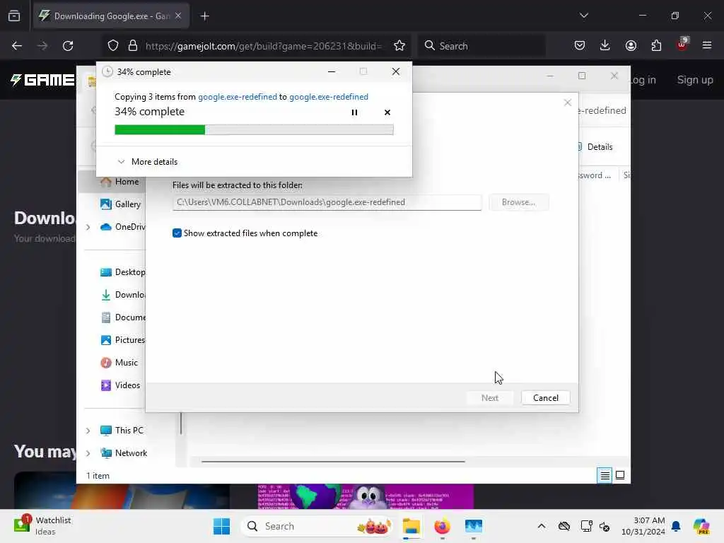Viewport: 724px width, 543px height.
Task: Open the Windows Start menu
Action: pos(221,526)
